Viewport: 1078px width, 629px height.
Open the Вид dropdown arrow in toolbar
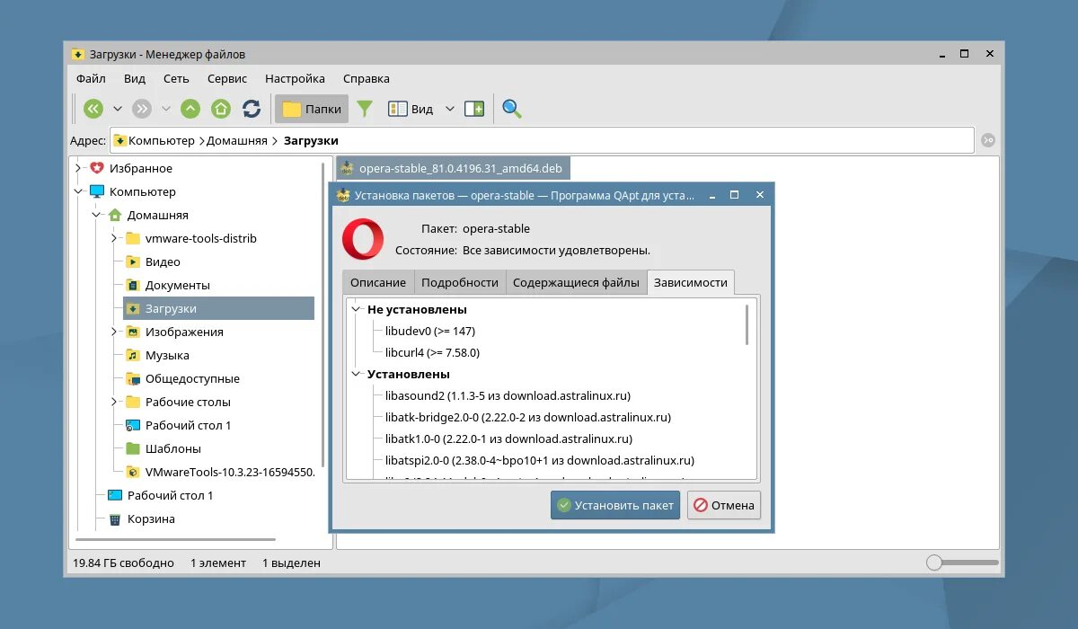click(450, 109)
